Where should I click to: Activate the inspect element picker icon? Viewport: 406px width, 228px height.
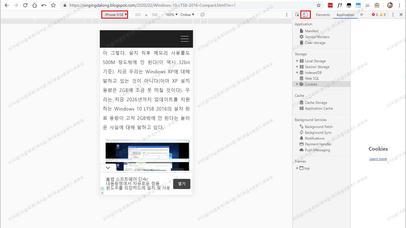click(297, 15)
